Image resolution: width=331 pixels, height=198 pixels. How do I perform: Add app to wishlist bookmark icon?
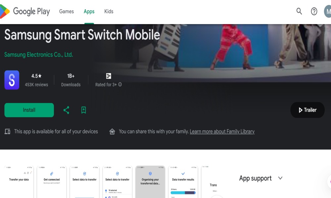point(84,110)
